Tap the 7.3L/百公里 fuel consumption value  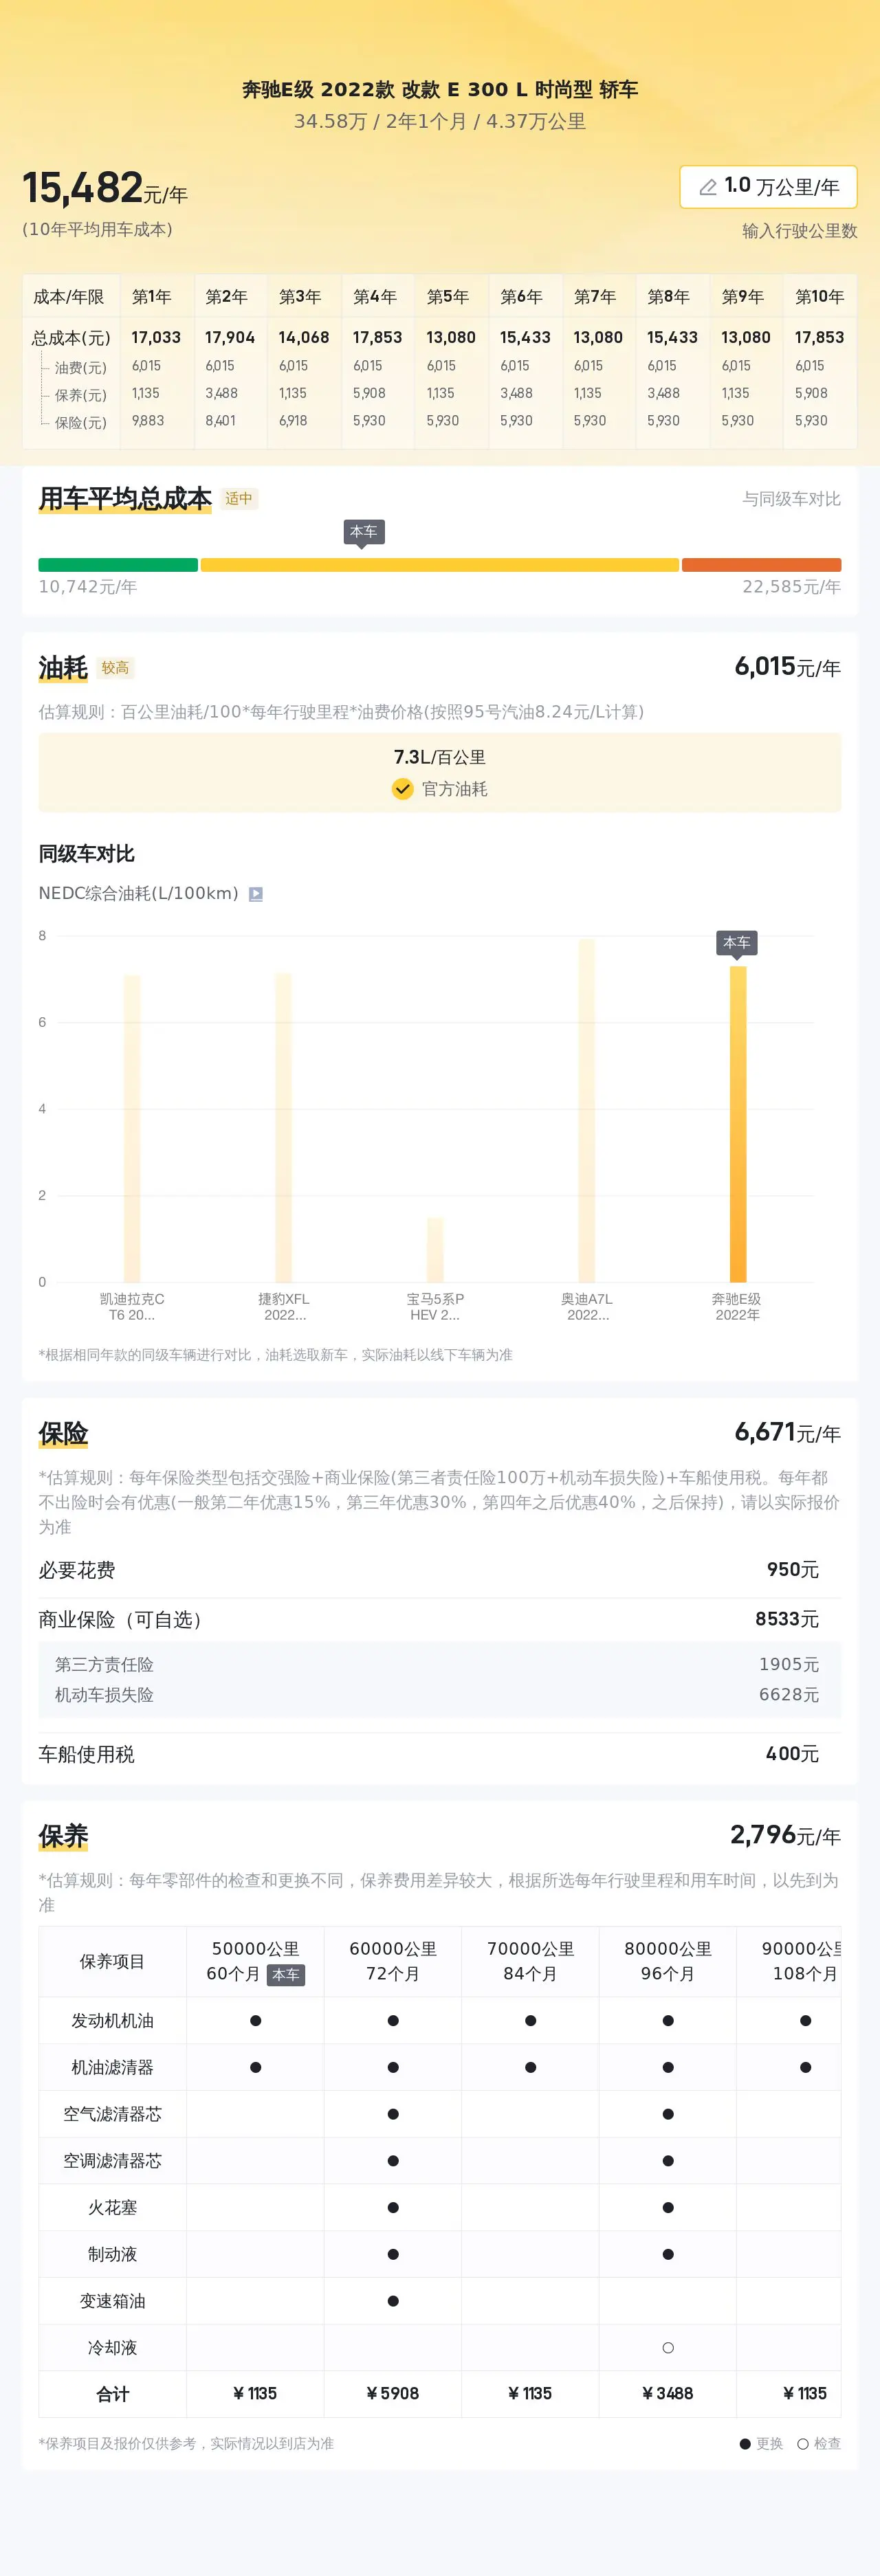(x=440, y=757)
